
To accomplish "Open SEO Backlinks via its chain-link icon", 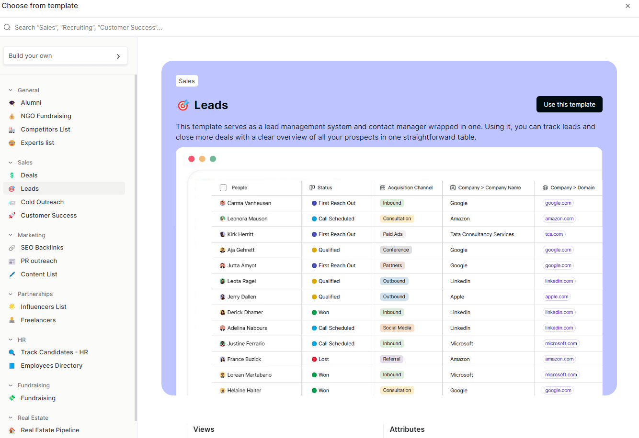I will point(12,247).
